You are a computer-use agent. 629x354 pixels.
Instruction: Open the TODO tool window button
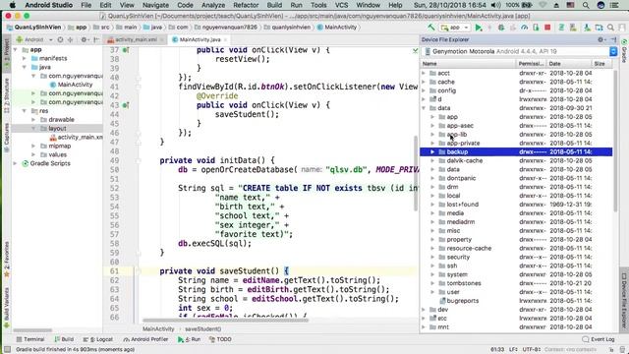pyautogui.click(x=220, y=339)
